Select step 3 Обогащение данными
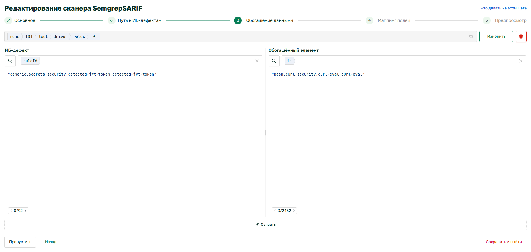The height and width of the screenshot is (252, 531). point(264,20)
